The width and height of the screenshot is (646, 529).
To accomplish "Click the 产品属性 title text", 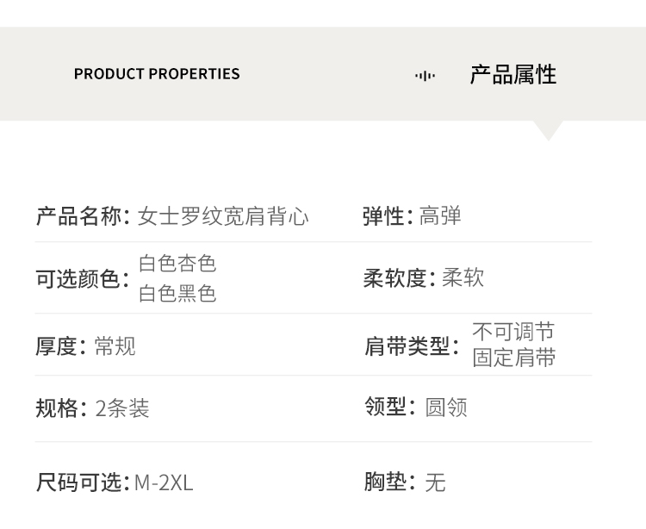I will click(513, 75).
